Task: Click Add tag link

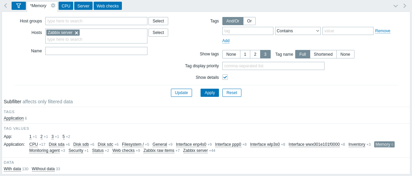Action: point(226,41)
